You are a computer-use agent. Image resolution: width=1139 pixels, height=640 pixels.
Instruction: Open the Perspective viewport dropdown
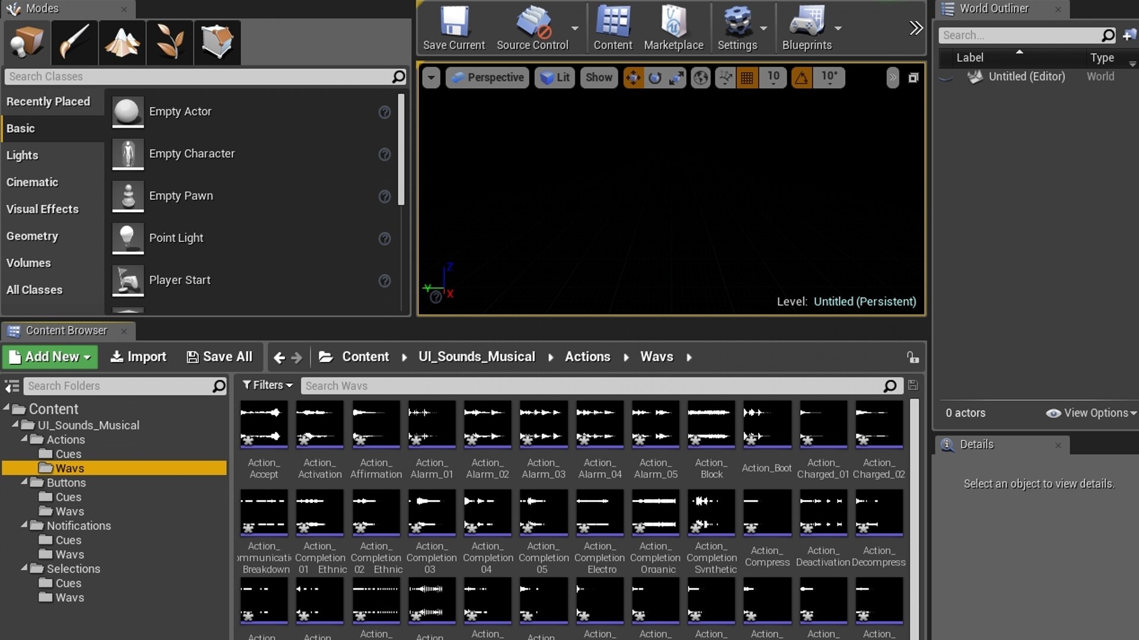[x=486, y=77]
